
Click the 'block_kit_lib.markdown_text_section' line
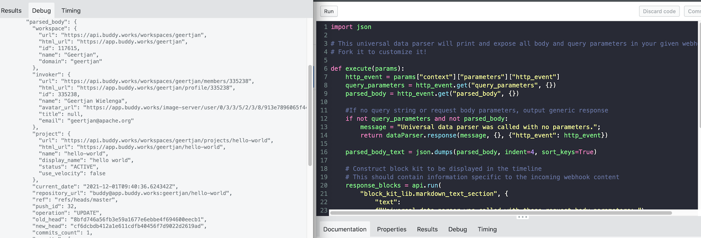(x=434, y=194)
